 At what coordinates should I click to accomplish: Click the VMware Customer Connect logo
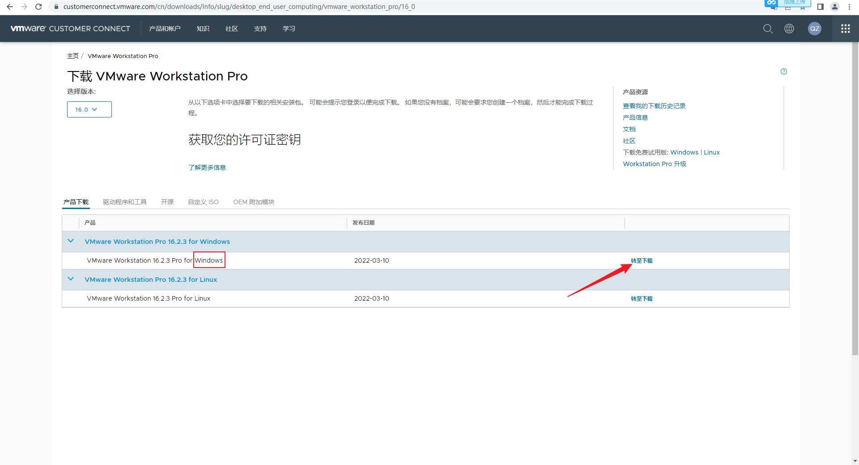(x=70, y=29)
